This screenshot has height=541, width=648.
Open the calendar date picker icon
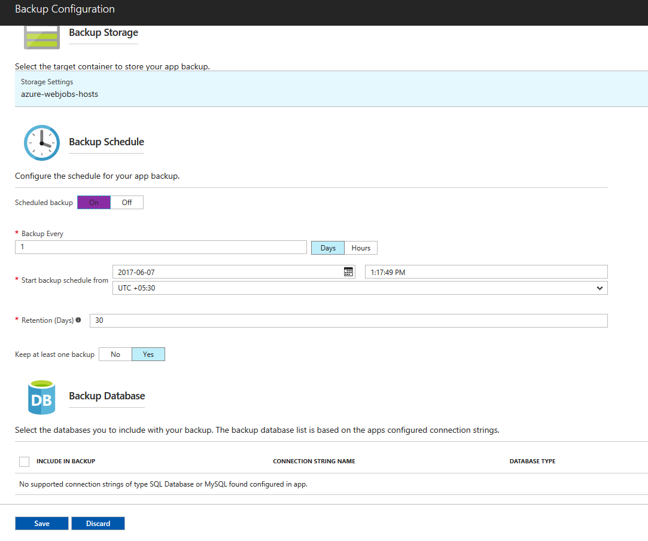tap(348, 272)
